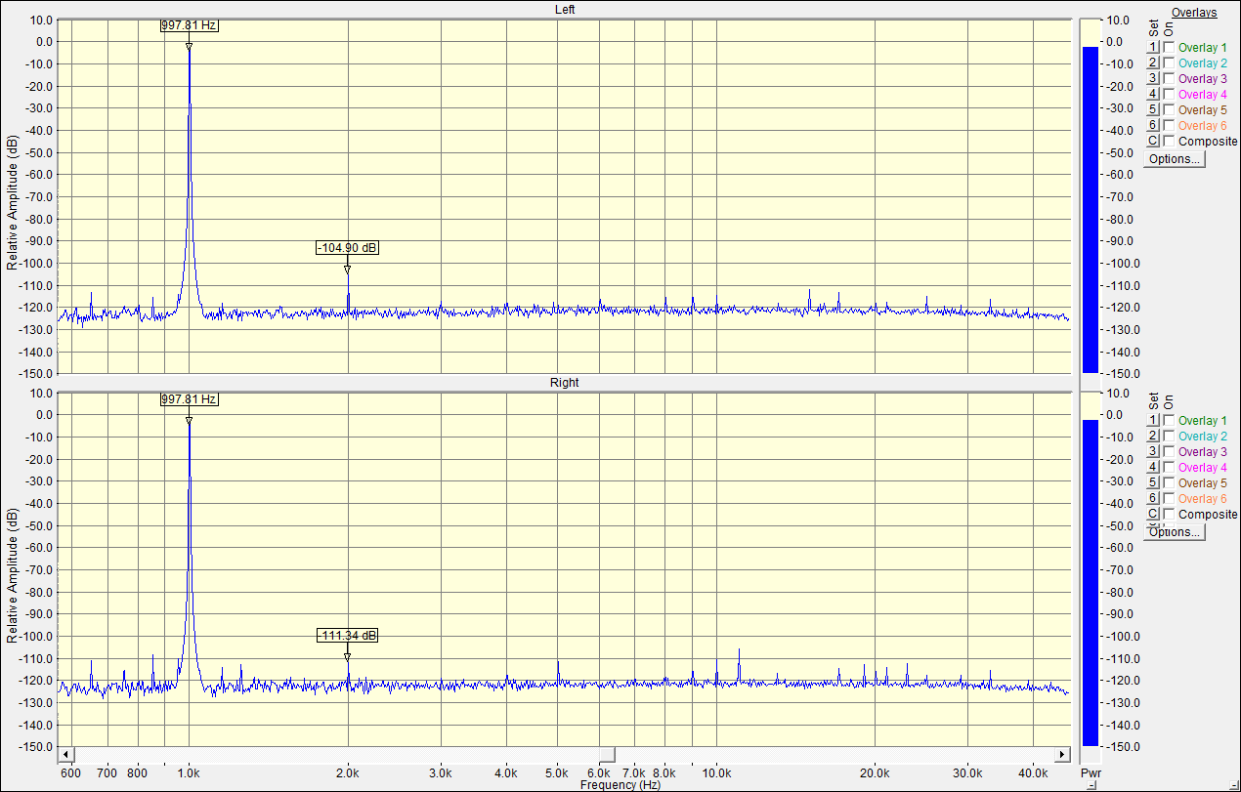Enable Overlay 3 checkbox in Right panel
Viewport: 1241px width, 792px height.
pos(1170,451)
